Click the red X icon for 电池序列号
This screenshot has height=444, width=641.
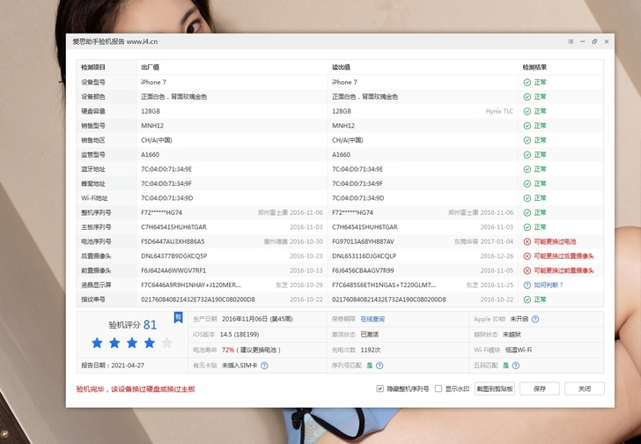click(x=527, y=241)
